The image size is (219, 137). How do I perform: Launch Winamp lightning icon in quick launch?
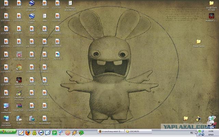point(75,133)
